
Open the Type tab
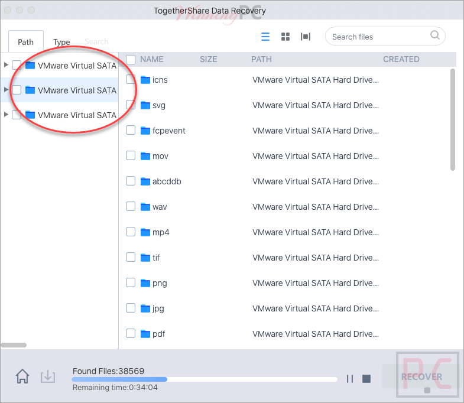point(61,42)
